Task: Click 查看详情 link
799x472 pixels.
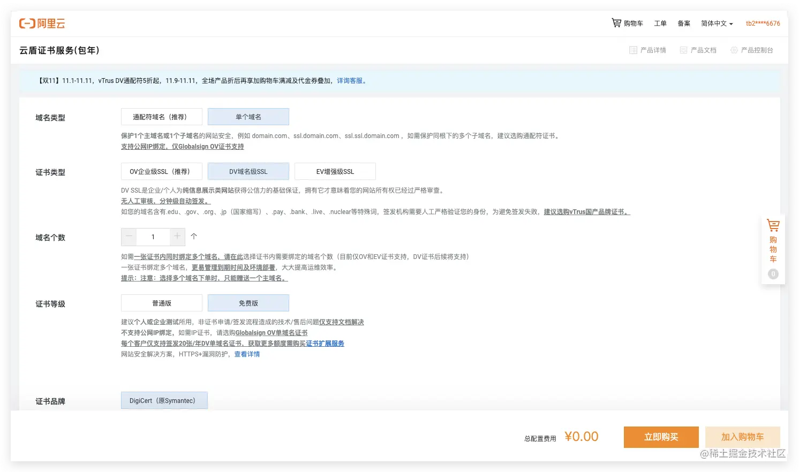Action: [247, 354]
